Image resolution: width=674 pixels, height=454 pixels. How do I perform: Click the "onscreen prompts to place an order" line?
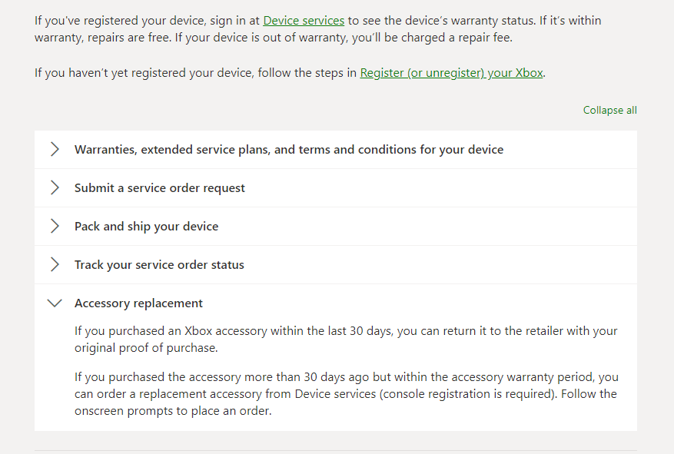tap(173, 411)
